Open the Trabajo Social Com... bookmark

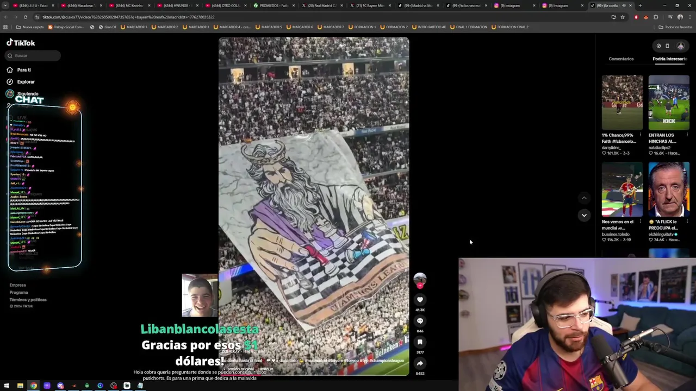point(66,27)
